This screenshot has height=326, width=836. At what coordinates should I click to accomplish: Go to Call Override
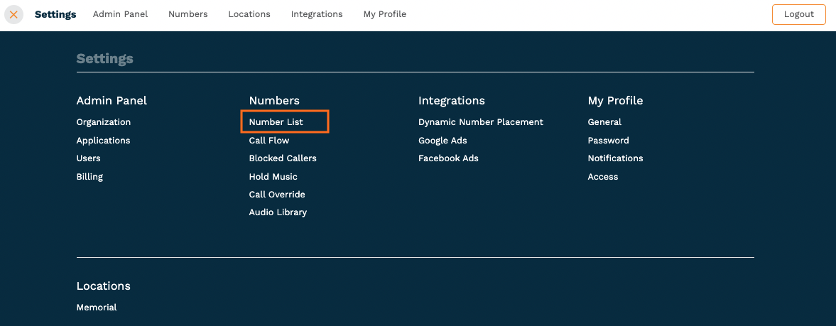point(277,194)
